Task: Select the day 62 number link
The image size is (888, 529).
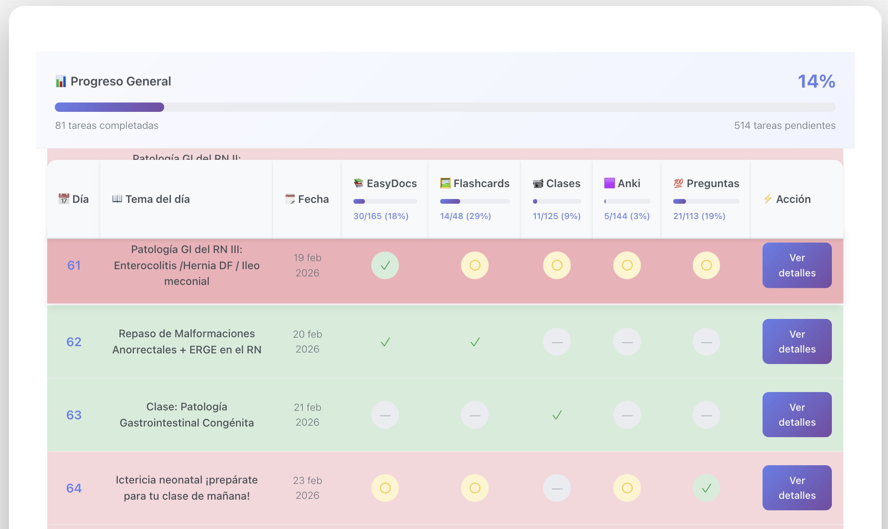Action: [x=74, y=342]
